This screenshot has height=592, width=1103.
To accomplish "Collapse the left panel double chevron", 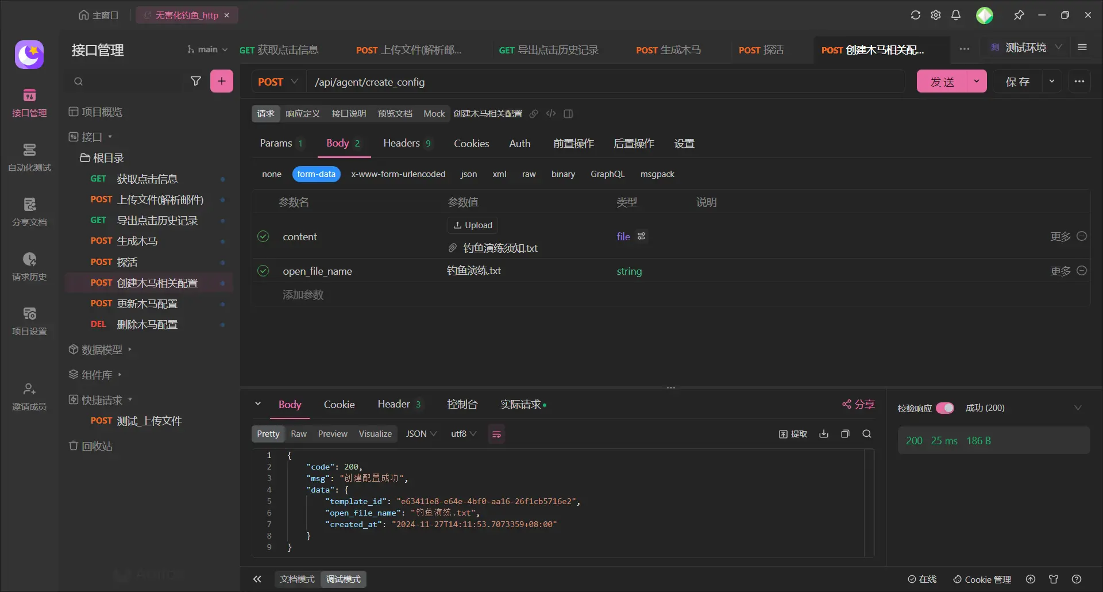I will coord(257,579).
